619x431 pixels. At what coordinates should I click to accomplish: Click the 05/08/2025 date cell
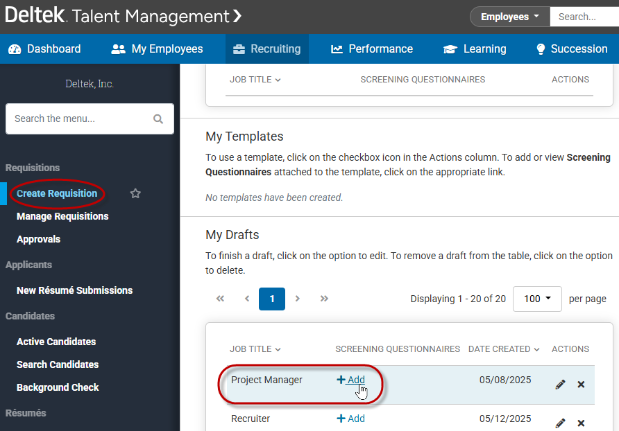(x=505, y=380)
